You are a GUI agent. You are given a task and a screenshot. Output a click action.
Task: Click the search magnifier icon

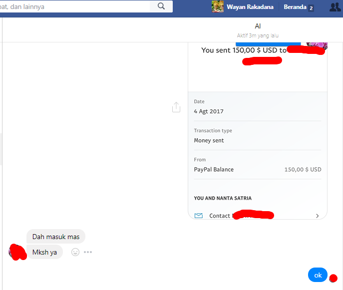click(161, 6)
